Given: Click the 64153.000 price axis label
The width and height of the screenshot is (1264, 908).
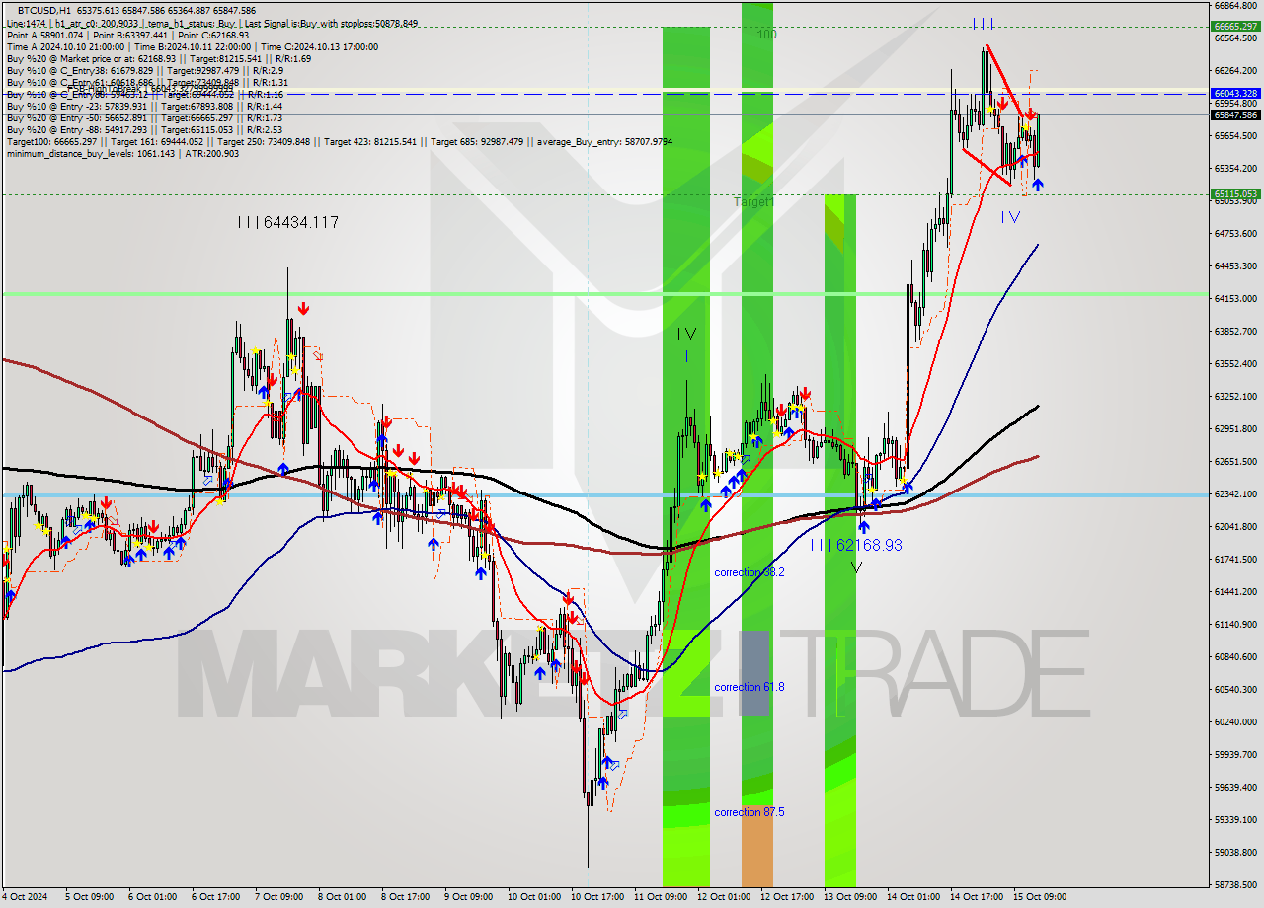Looking at the screenshot, I should (x=1234, y=299).
